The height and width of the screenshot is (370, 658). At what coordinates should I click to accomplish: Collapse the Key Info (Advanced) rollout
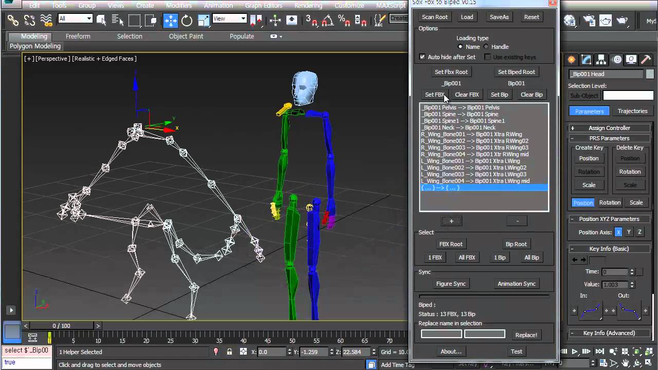click(x=609, y=333)
